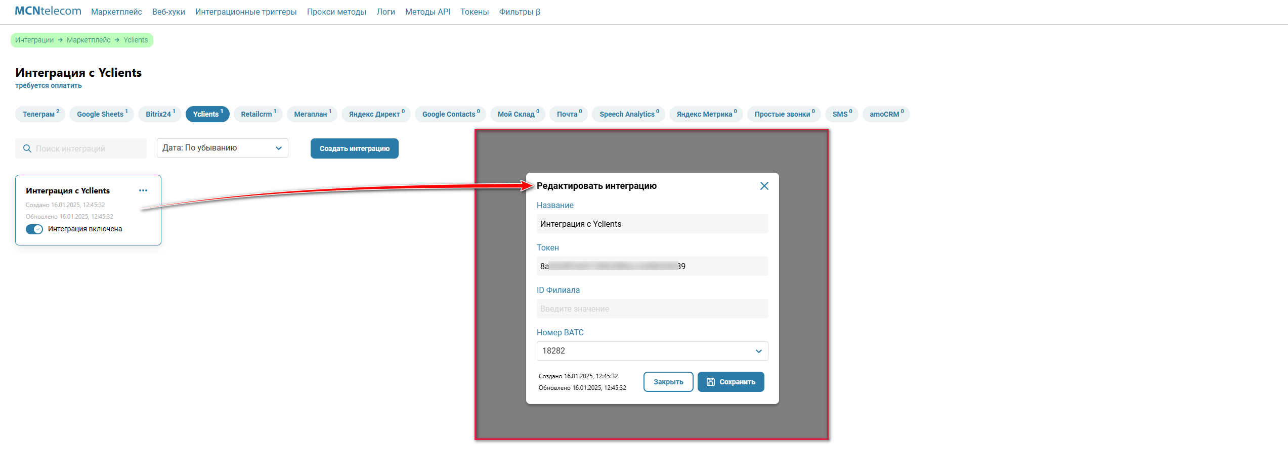Open the three-dot menu on the Ycl­ients integration card
Image resolution: width=1288 pixels, height=452 pixels.
143,190
